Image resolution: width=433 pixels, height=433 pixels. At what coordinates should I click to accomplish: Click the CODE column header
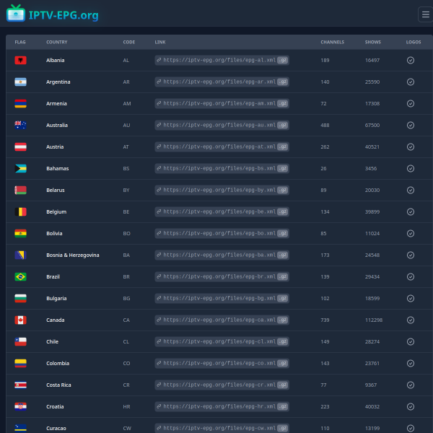[x=129, y=42]
